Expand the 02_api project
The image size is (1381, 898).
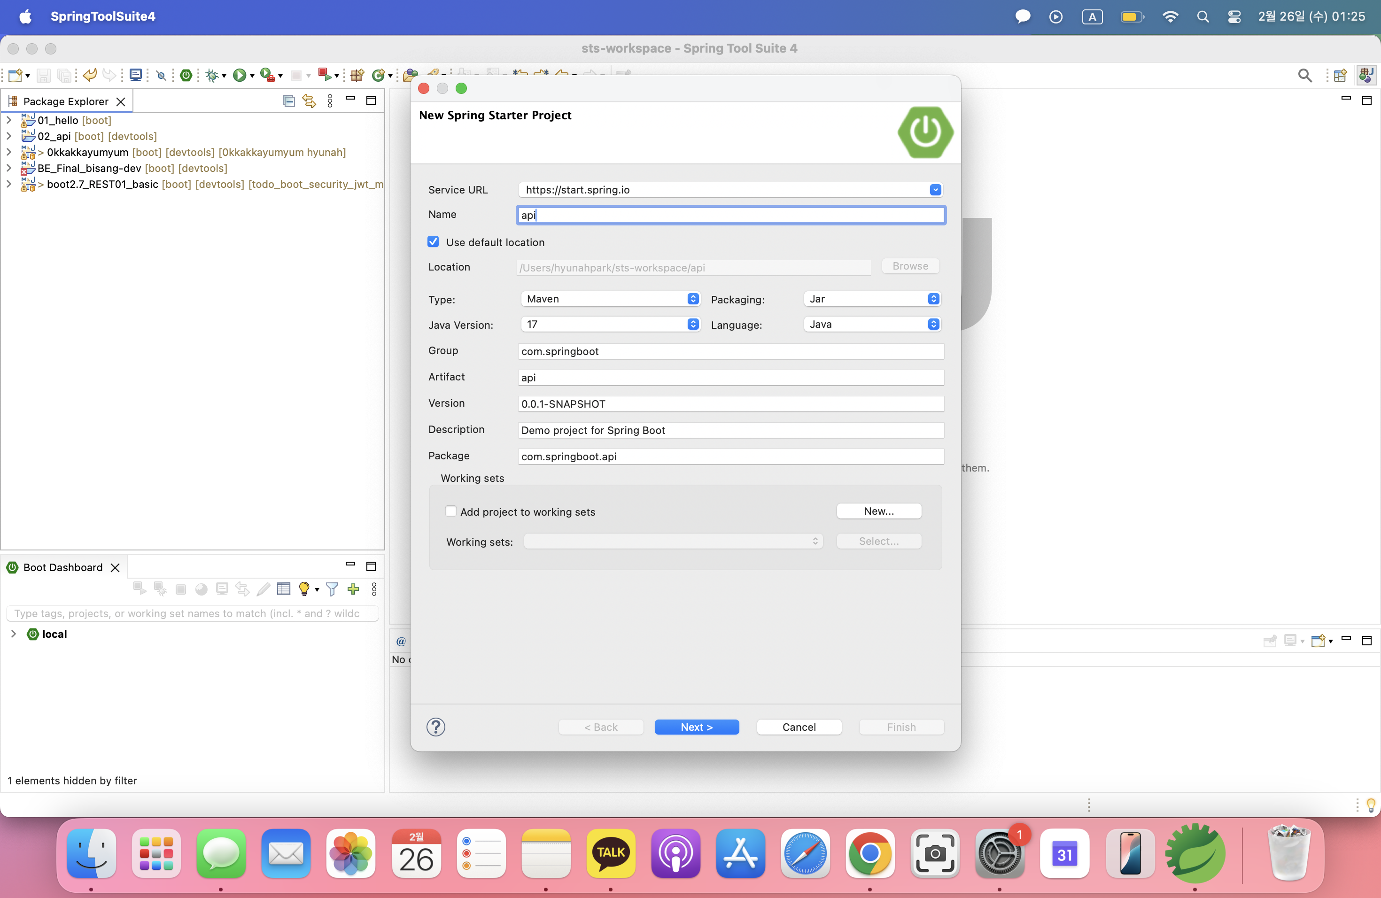click(9, 136)
